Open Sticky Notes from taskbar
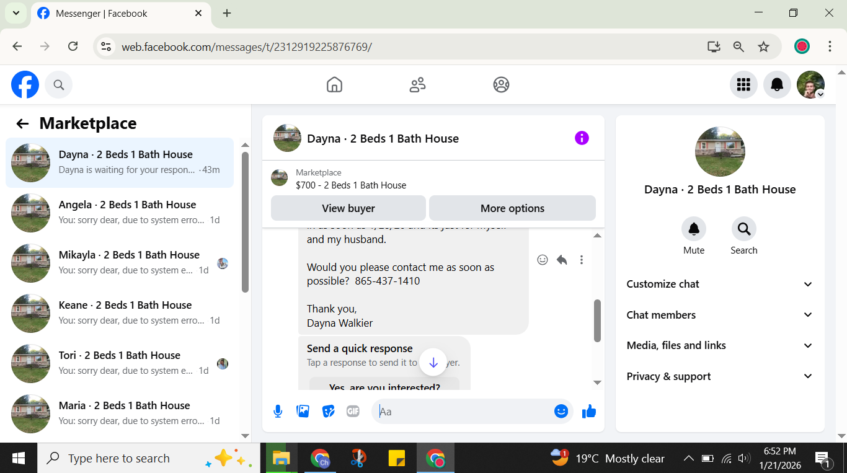 click(x=396, y=458)
